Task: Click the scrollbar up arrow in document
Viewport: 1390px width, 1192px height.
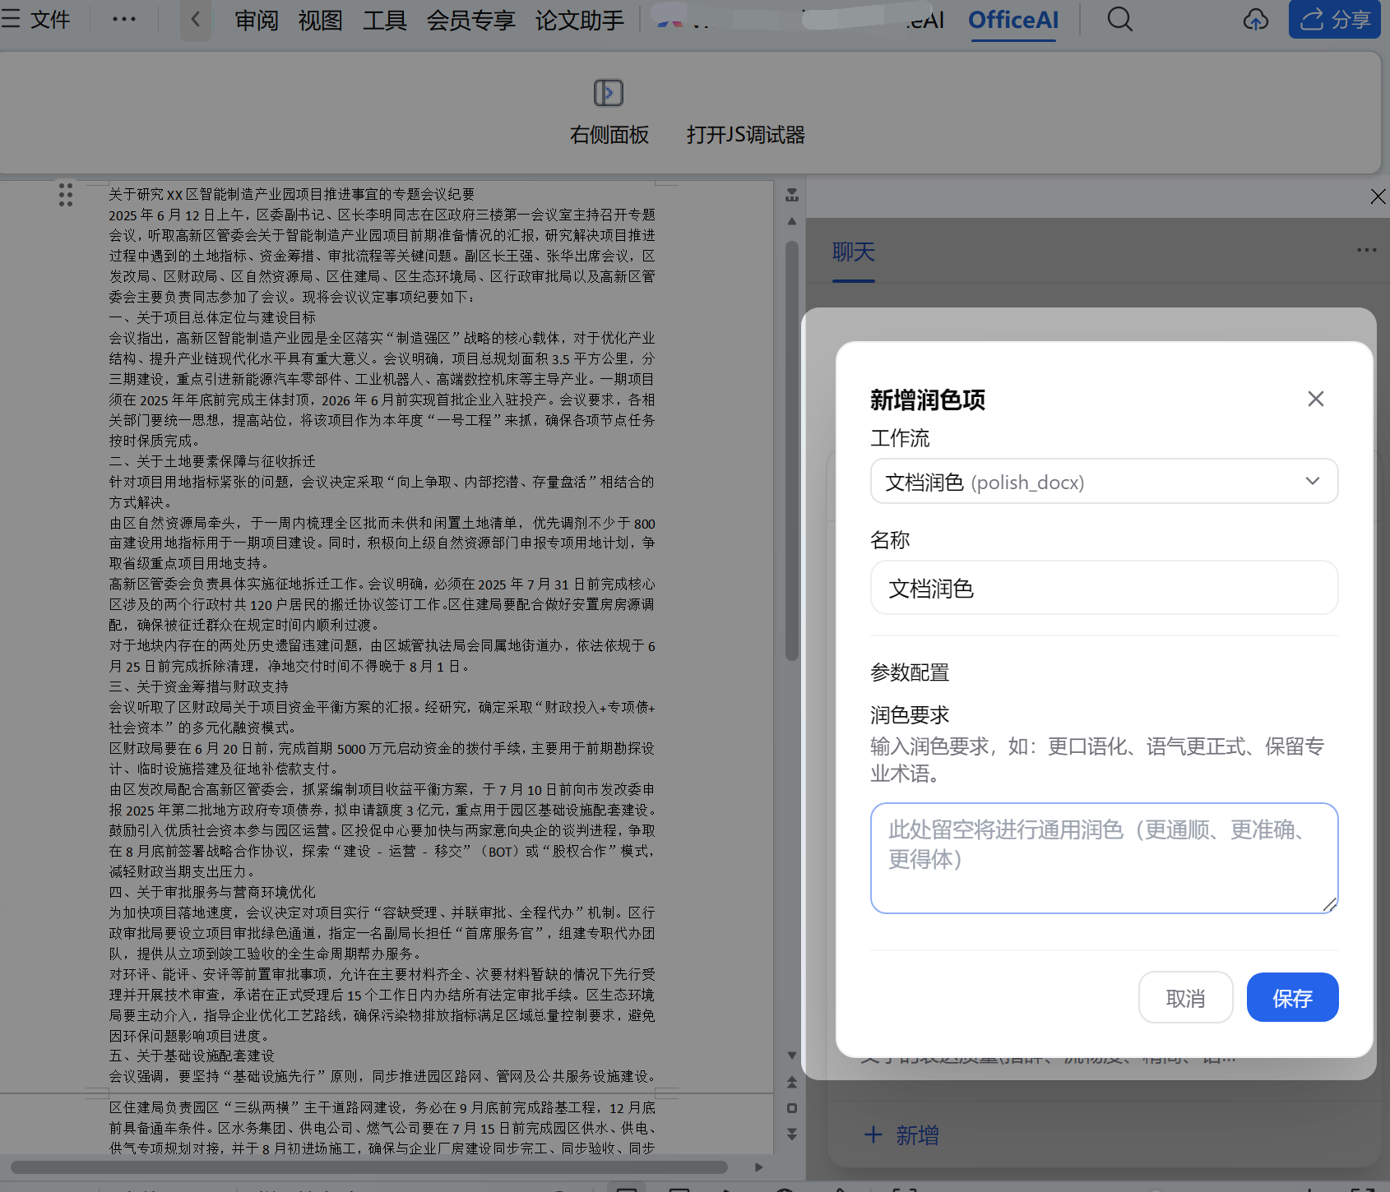Action: [x=792, y=221]
